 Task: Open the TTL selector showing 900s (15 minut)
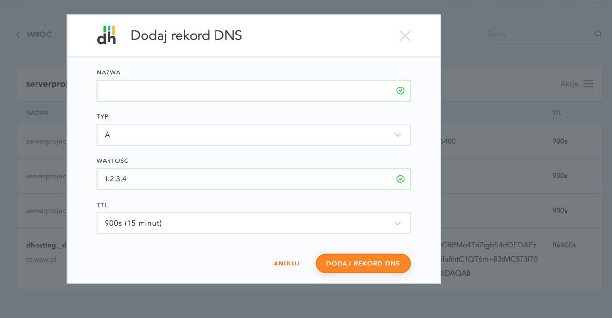click(x=243, y=223)
